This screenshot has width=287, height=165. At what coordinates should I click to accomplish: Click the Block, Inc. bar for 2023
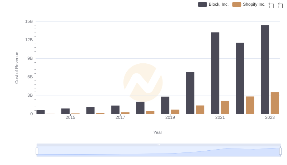click(265, 69)
